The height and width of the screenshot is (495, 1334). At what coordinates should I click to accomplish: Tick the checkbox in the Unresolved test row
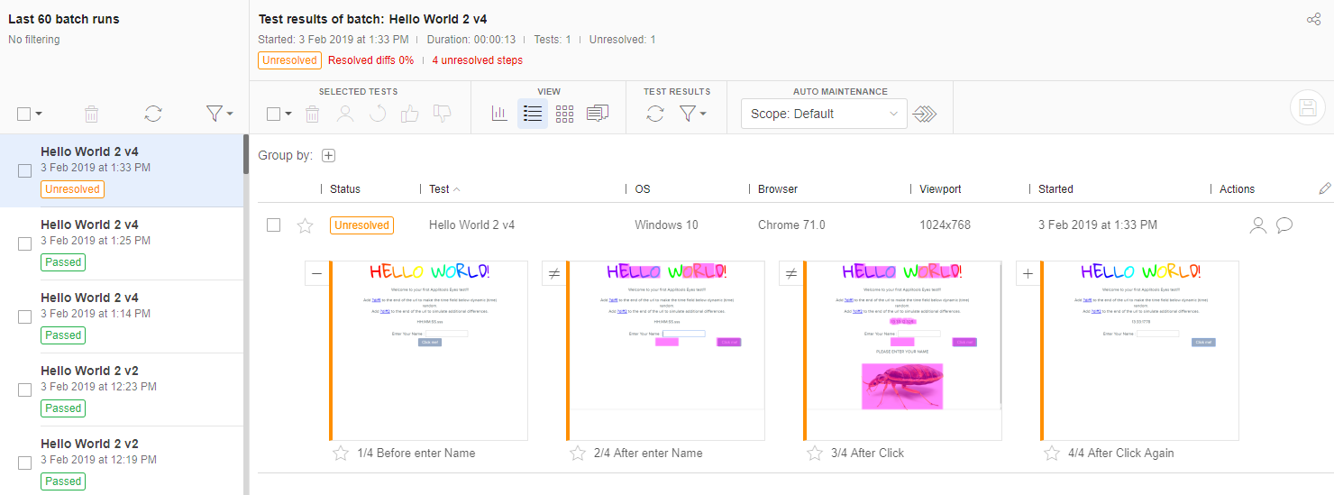(x=273, y=225)
